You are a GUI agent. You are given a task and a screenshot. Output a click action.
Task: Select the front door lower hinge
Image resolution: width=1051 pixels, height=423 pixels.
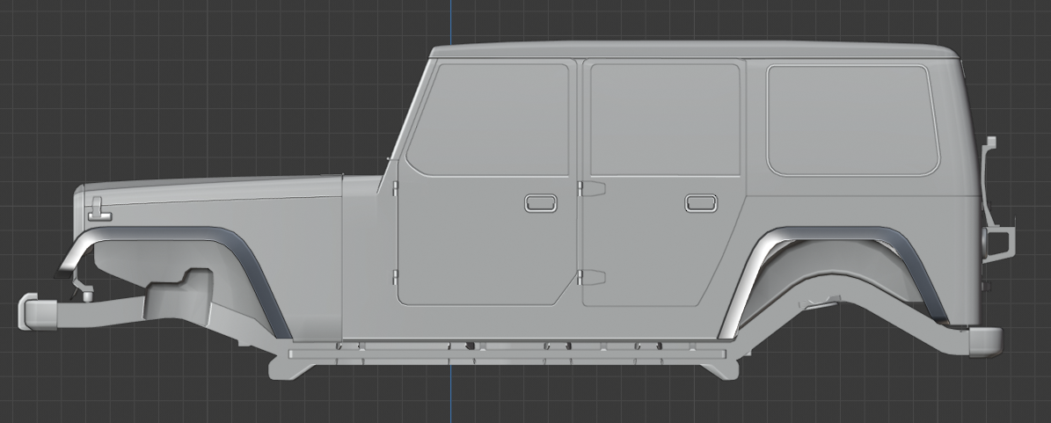396,277
